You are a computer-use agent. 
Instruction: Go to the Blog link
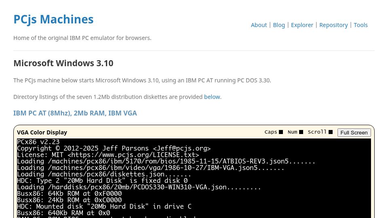click(279, 25)
